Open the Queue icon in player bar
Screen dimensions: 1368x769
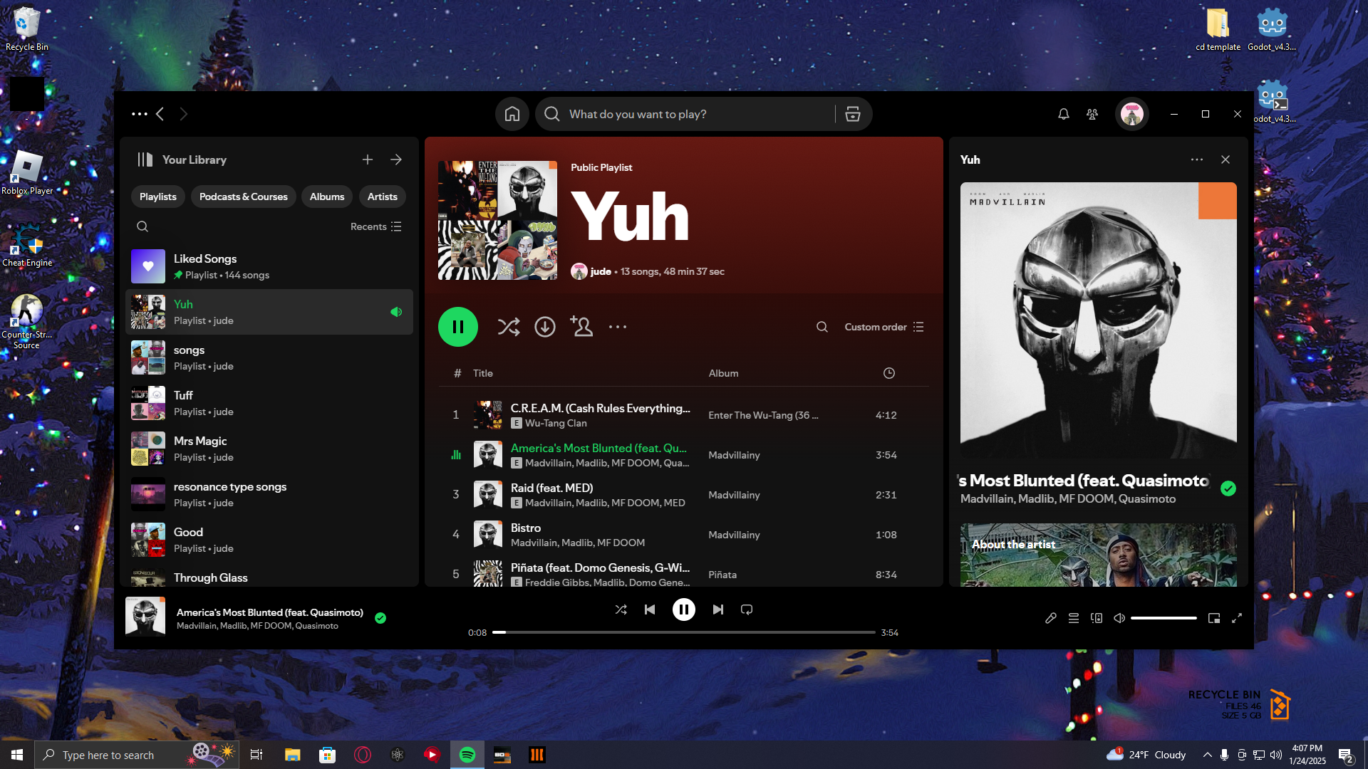(x=1073, y=618)
